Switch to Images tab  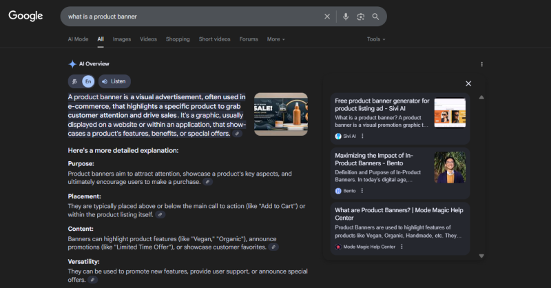click(x=122, y=39)
